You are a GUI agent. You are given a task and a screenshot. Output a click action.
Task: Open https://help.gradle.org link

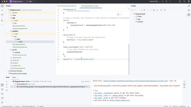point(119,100)
